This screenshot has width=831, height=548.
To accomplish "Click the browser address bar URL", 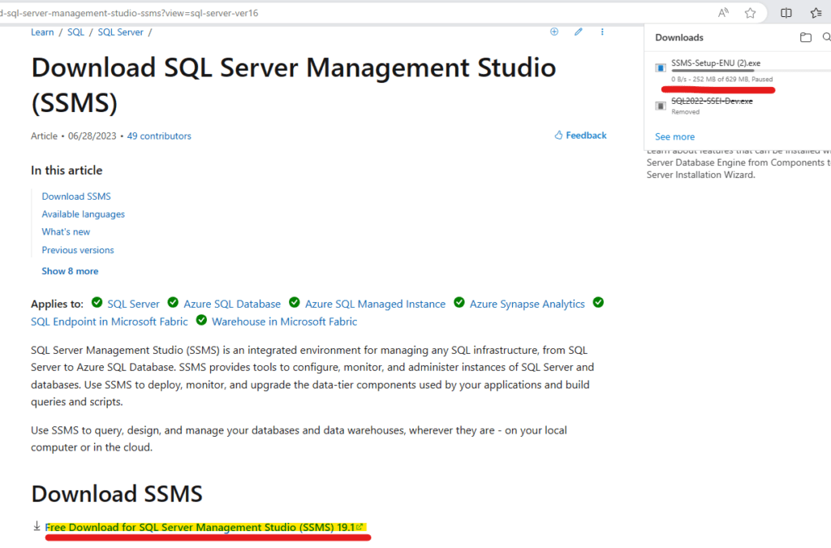I will (x=129, y=13).
